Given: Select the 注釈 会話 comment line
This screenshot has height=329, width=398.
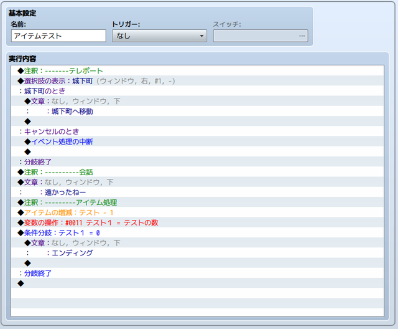Looking at the screenshot, I should (x=198, y=172).
